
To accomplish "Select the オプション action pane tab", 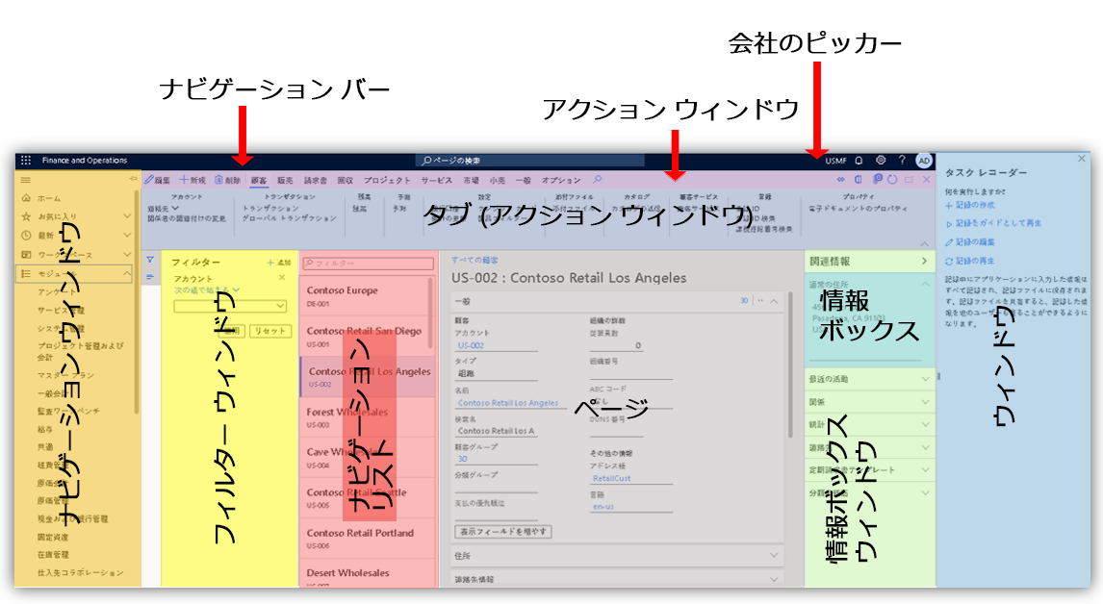I will click(x=561, y=180).
